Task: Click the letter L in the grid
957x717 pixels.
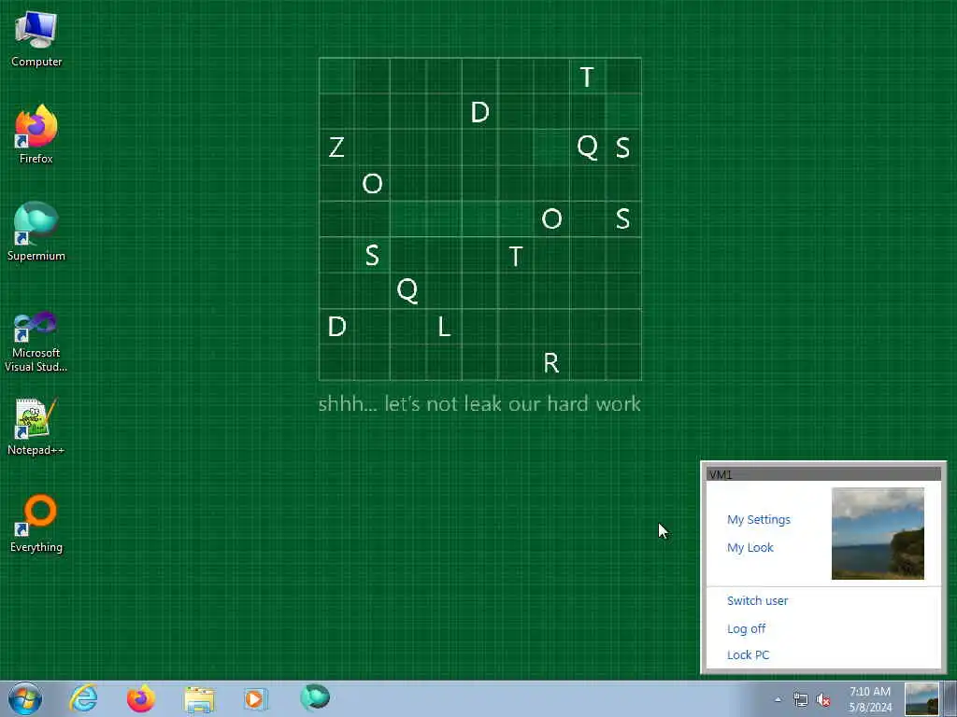Action: [444, 327]
